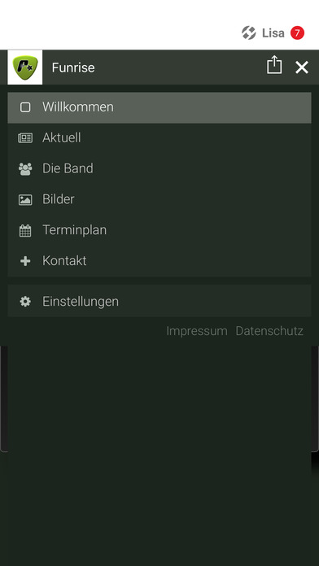This screenshot has height=566, width=319.
Task: Click the newspaper icon beside Aktuell
Action: [x=25, y=138]
